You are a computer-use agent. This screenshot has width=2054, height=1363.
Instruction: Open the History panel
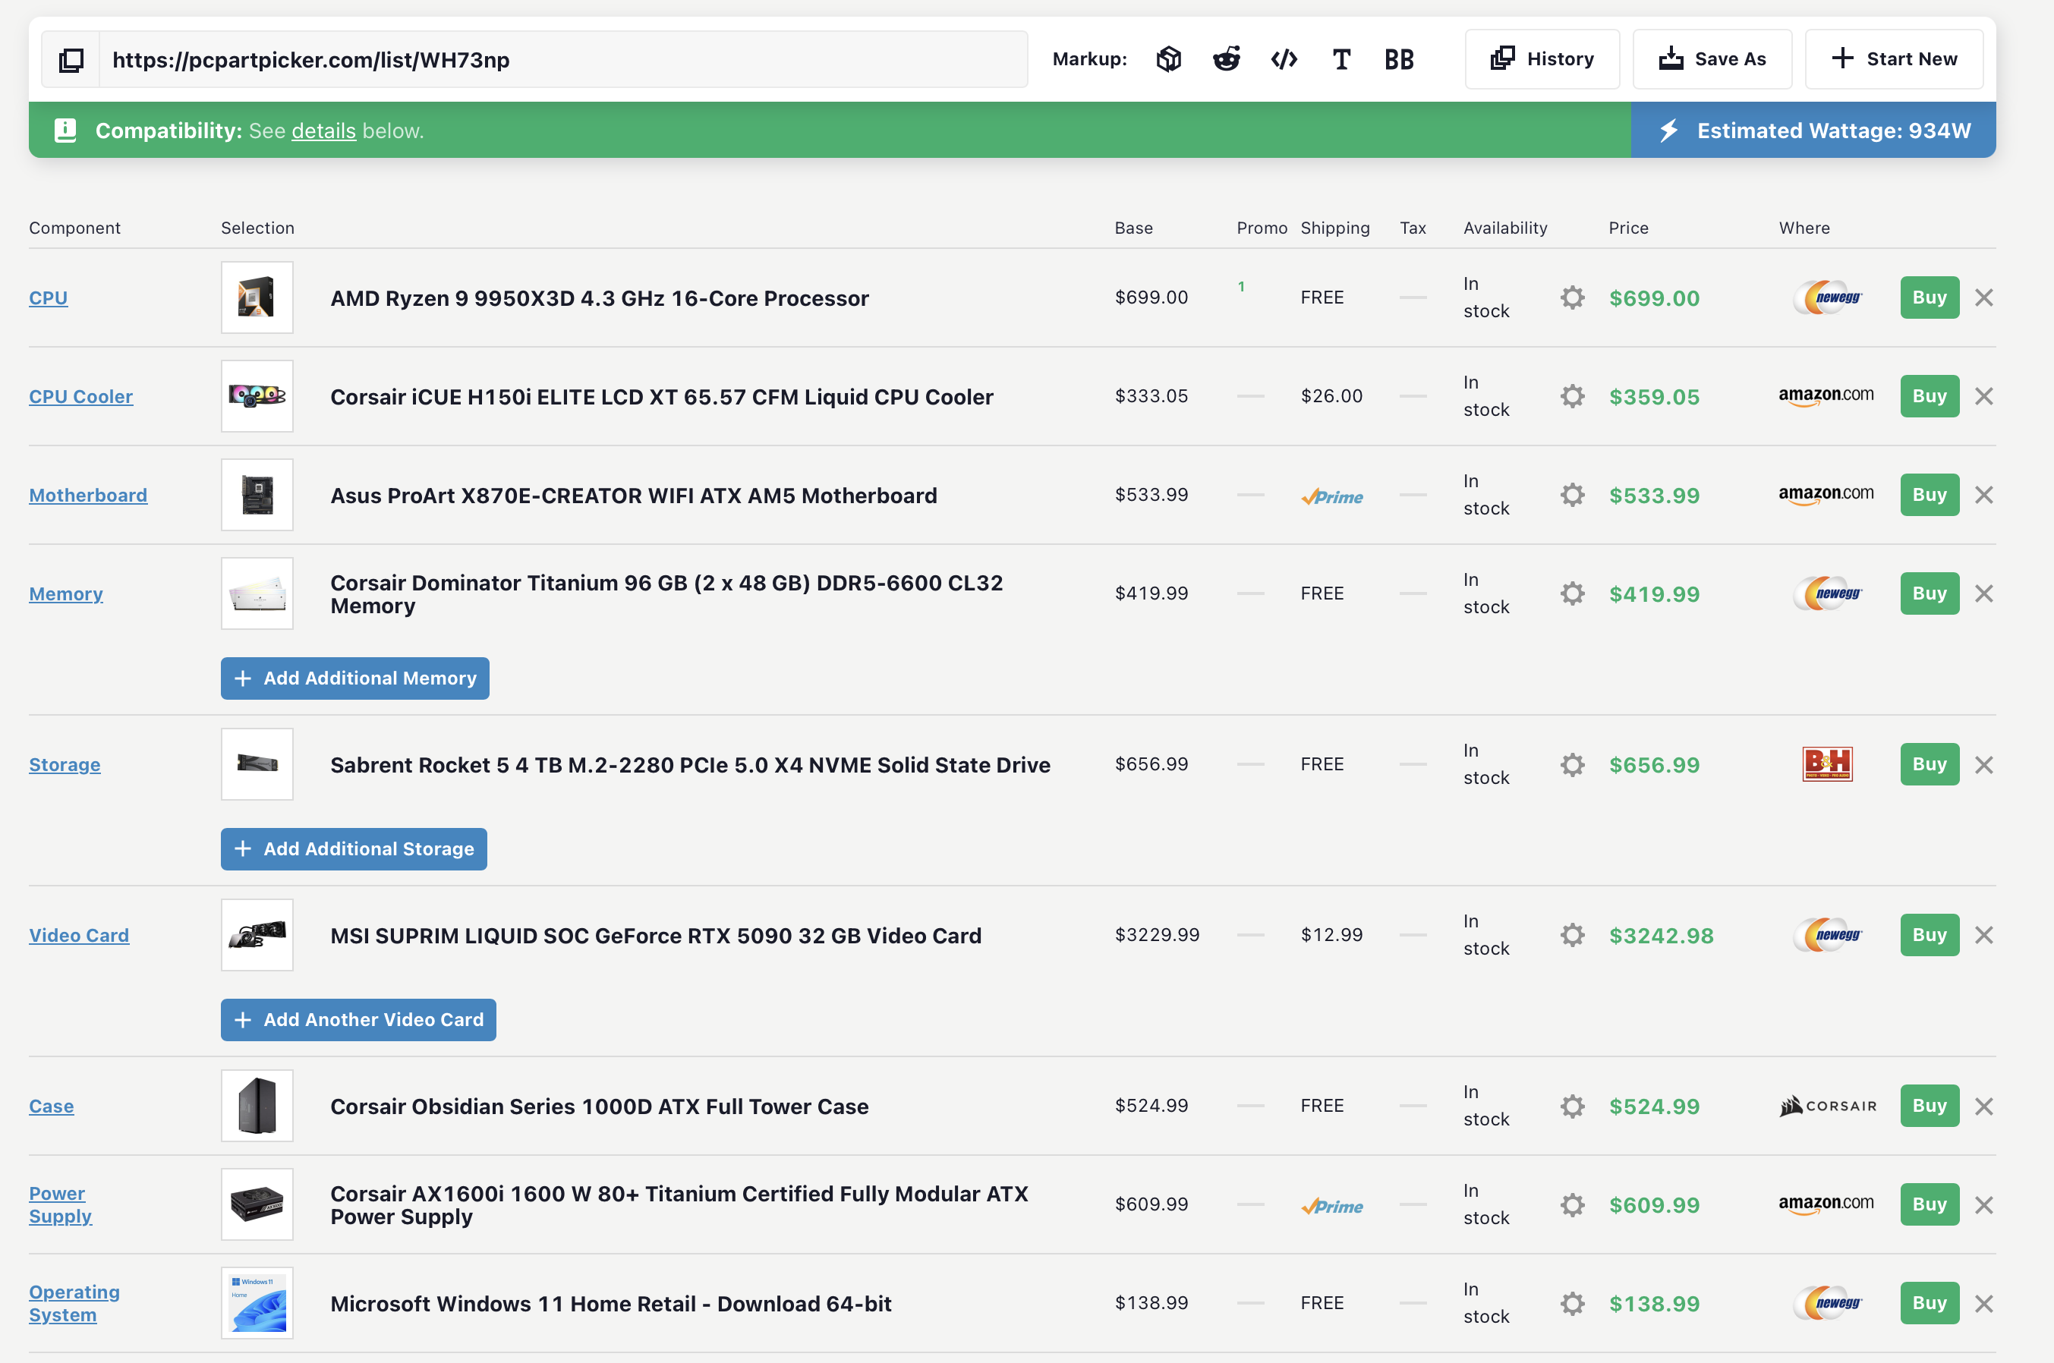pyautogui.click(x=1542, y=59)
